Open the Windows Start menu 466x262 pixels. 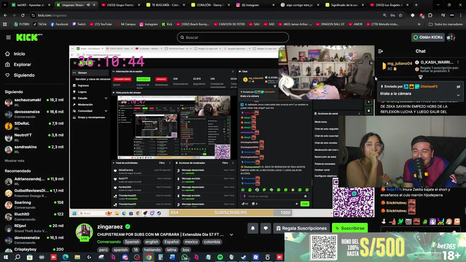6,257
